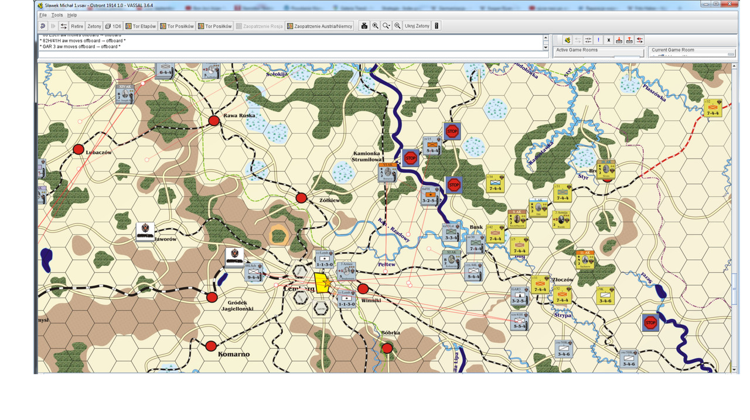Click the camera snapshot map icon
This screenshot has height=420, width=750.
pyautogui.click(x=364, y=26)
